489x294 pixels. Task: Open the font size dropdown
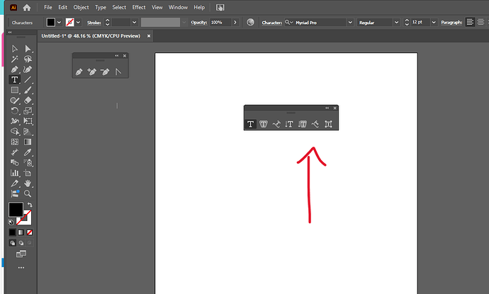tap(434, 23)
